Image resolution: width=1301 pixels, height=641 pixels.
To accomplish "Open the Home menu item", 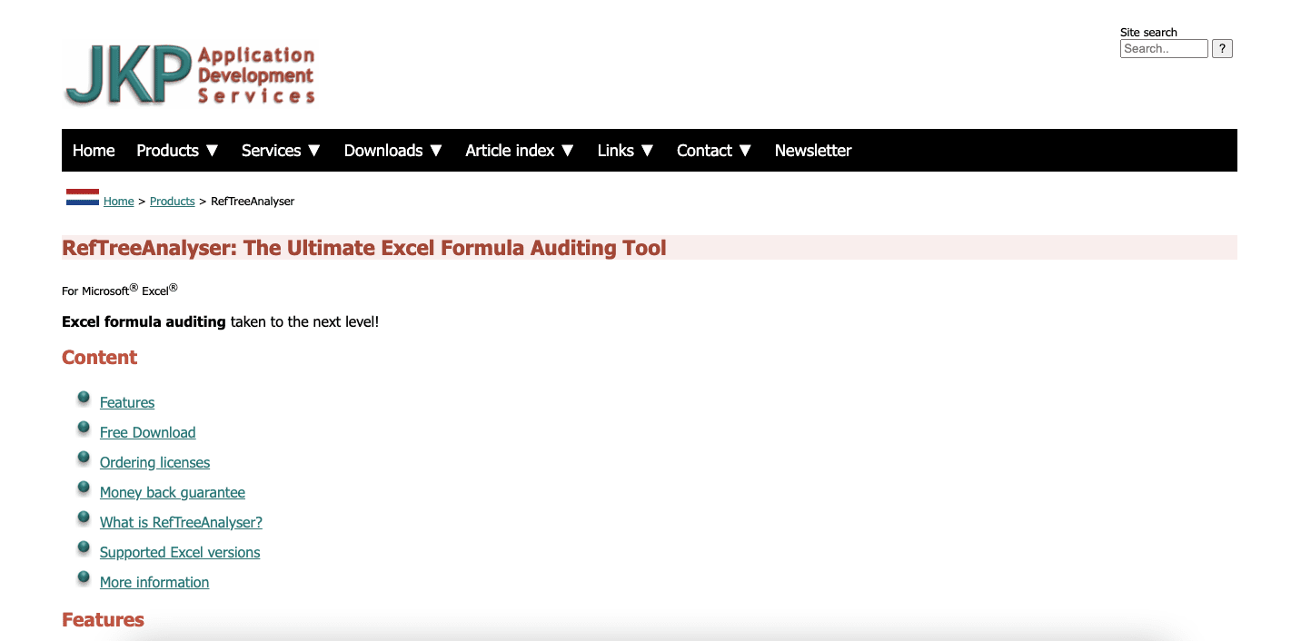I will tap(94, 151).
